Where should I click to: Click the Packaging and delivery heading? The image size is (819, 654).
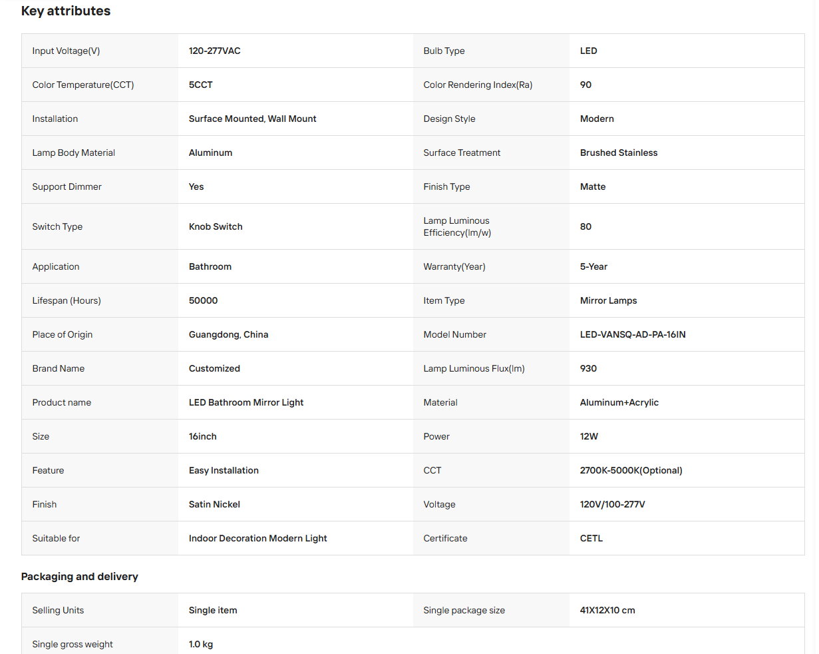click(x=80, y=577)
